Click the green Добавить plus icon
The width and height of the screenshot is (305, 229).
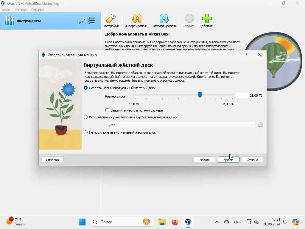[x=207, y=21]
